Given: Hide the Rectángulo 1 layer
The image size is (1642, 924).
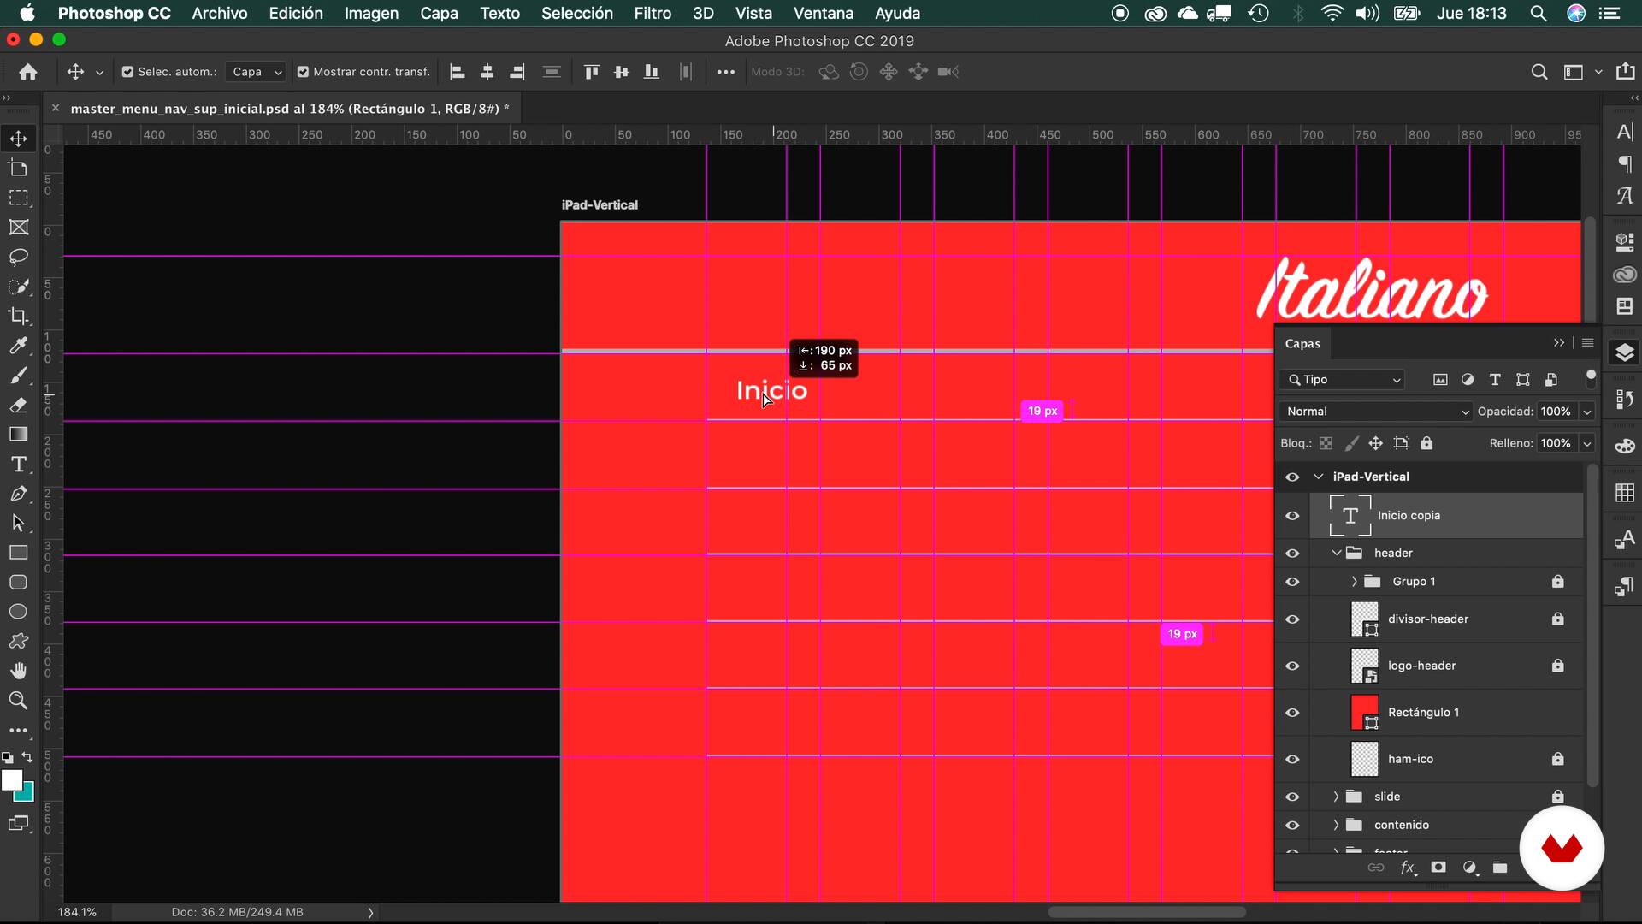Looking at the screenshot, I should click(1292, 713).
